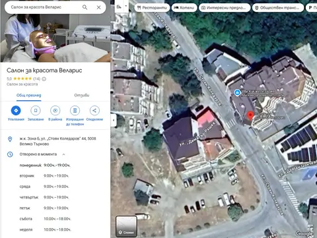Click the Запазване save icon
This screenshot has height=238, width=317.
(36, 111)
